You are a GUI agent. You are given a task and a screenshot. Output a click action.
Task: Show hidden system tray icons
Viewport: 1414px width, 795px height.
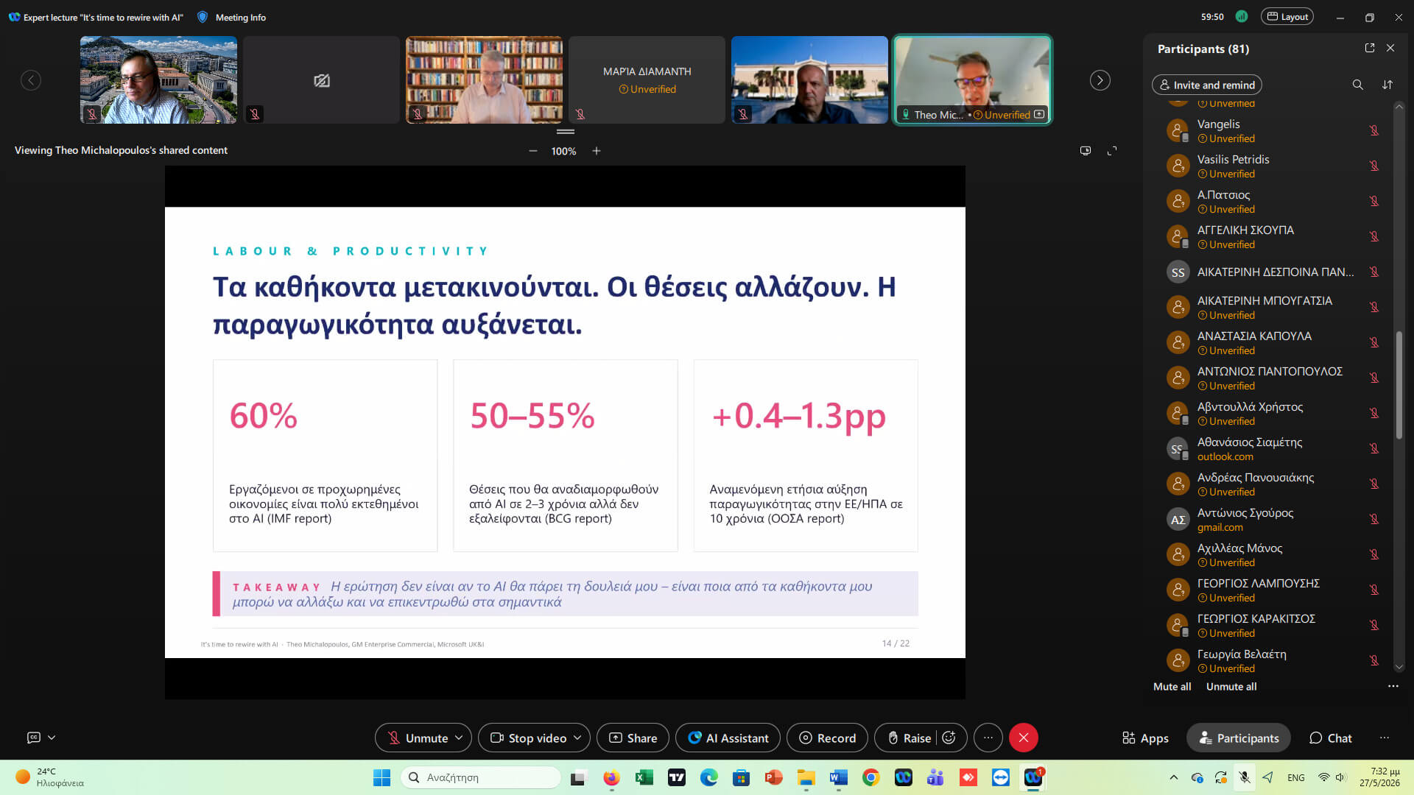click(x=1174, y=777)
